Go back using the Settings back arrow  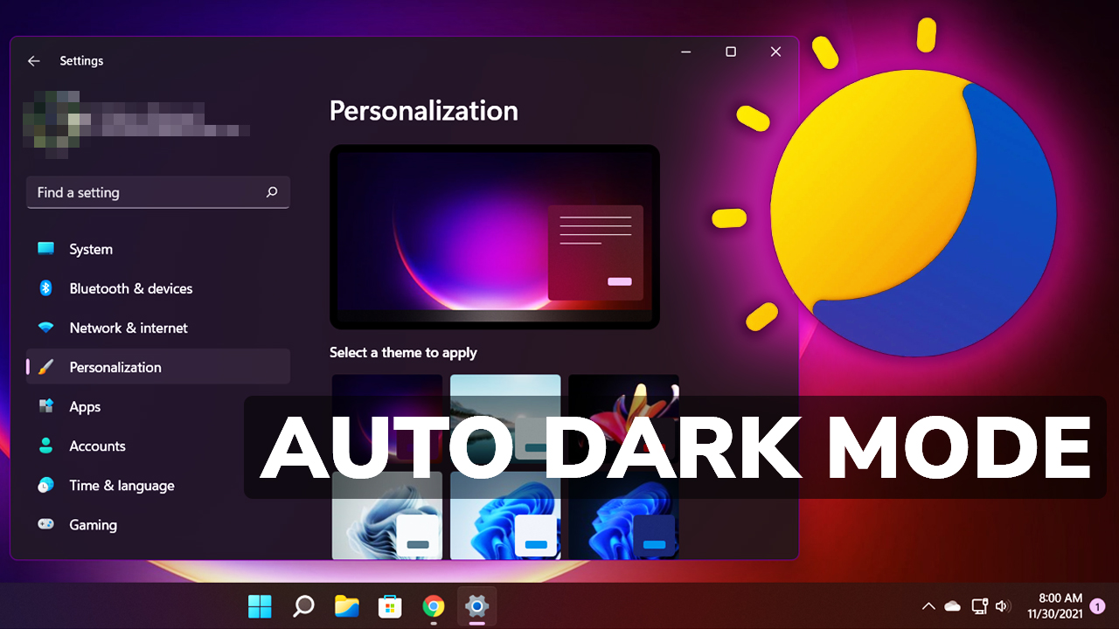click(33, 60)
